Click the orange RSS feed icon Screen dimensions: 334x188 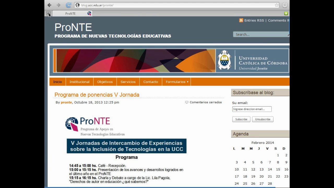(x=241, y=20)
